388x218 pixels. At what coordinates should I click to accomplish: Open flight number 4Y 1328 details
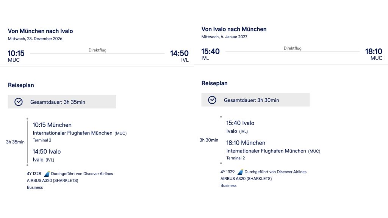point(34,173)
